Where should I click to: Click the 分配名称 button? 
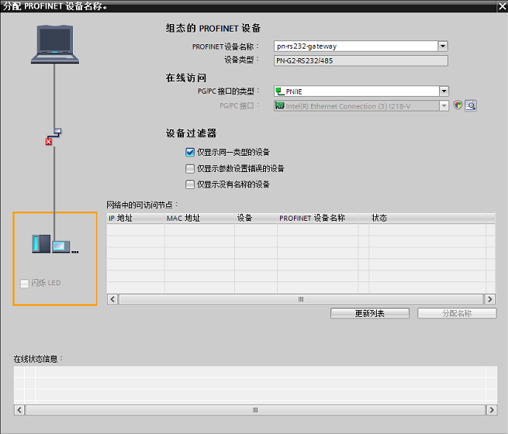click(x=457, y=313)
